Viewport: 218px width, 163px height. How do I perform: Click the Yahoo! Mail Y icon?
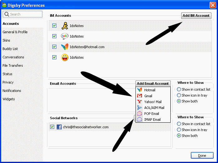[140, 102]
